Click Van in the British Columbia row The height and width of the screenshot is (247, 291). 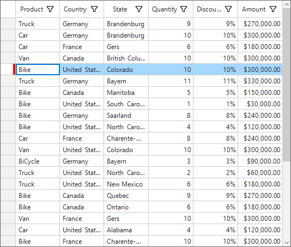[x=38, y=58]
